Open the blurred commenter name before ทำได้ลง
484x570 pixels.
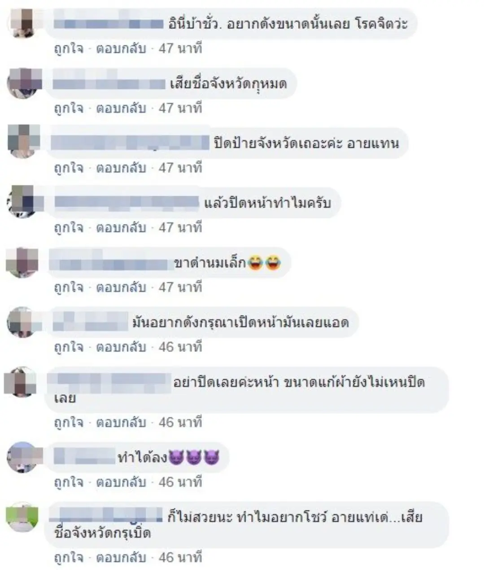[x=84, y=457]
